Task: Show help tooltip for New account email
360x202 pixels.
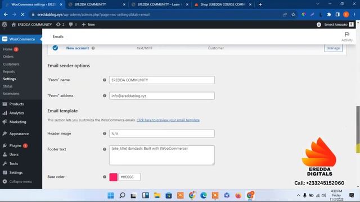Action: 93,48
